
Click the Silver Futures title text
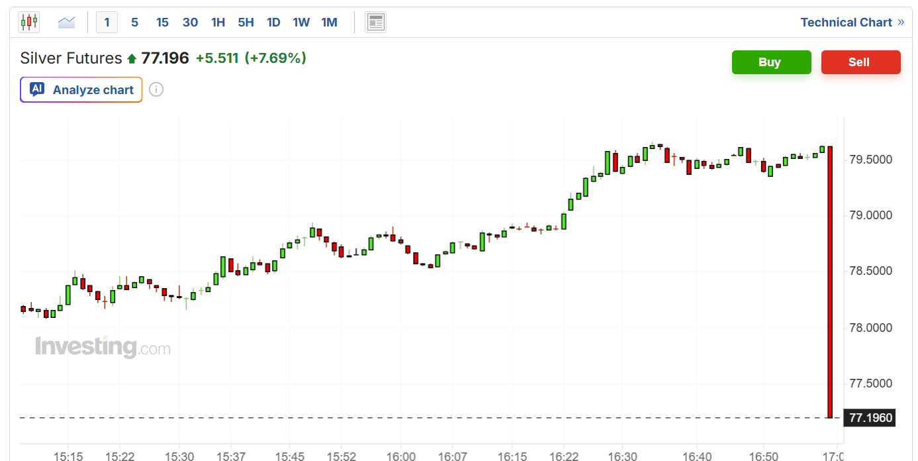[71, 58]
